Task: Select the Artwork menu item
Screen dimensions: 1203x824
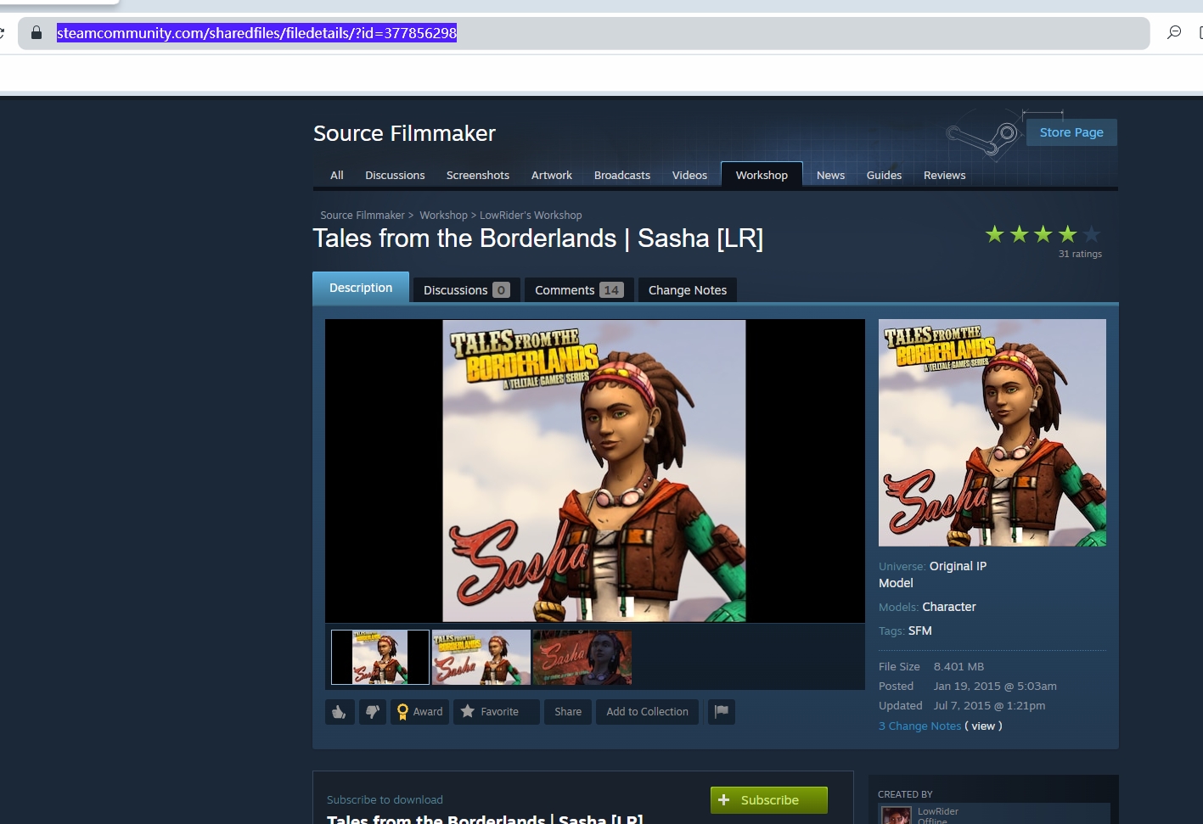Action: 551,176
